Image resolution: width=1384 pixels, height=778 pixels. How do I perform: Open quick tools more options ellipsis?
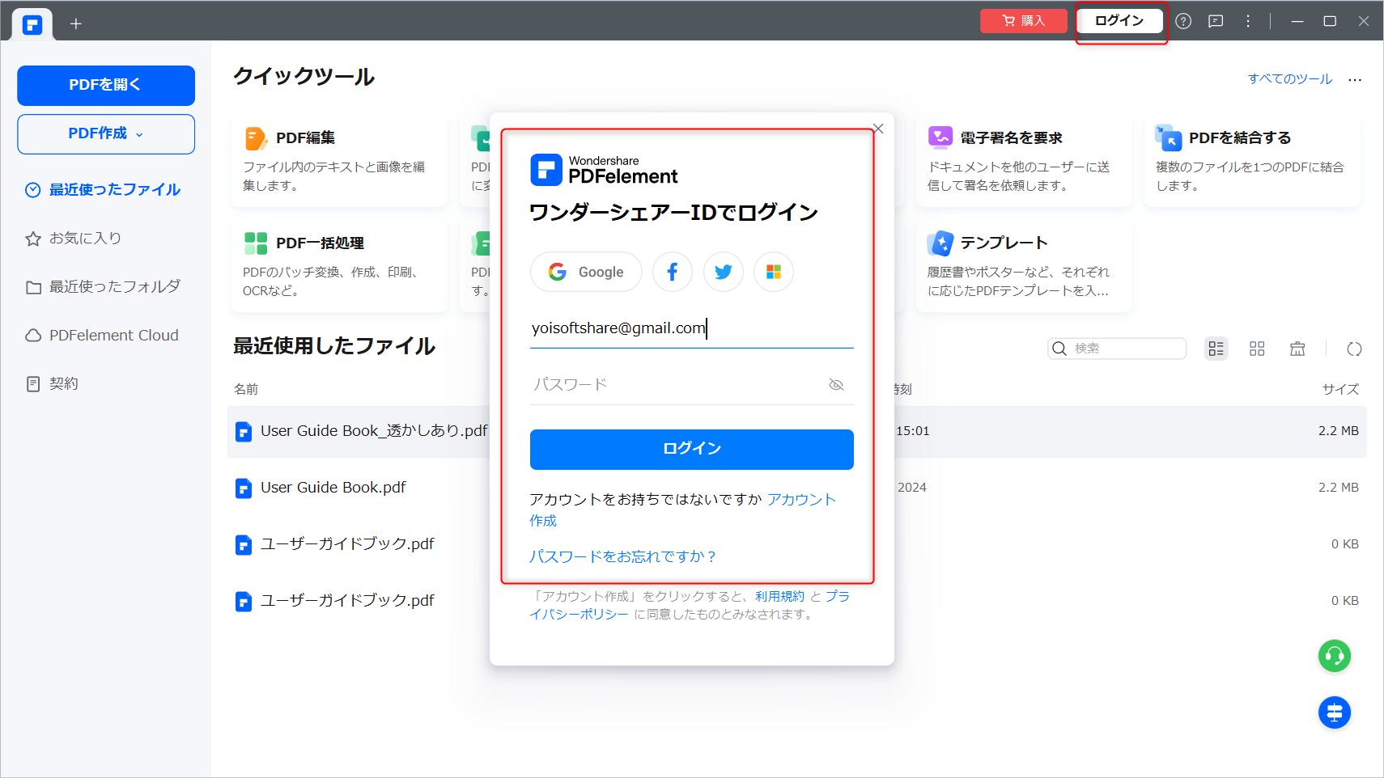1355,79
